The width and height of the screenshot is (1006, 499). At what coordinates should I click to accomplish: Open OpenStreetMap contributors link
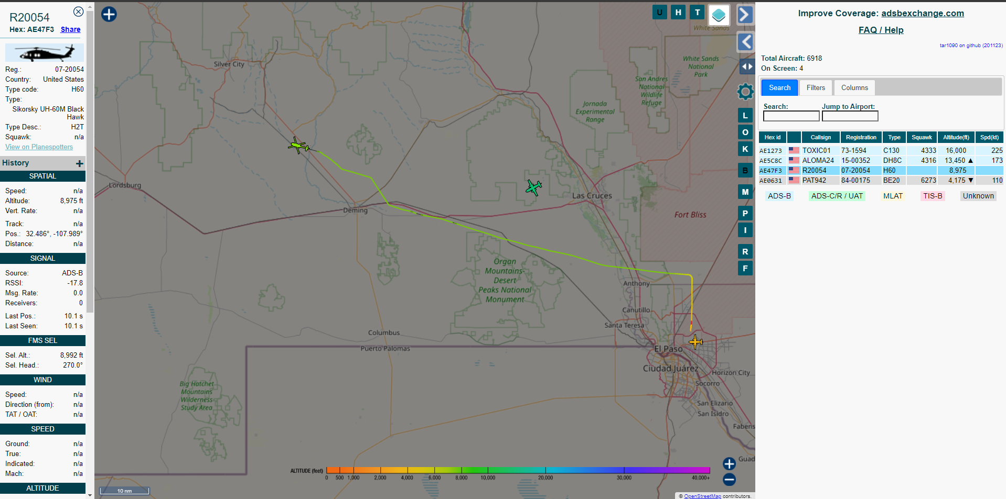(x=702, y=496)
